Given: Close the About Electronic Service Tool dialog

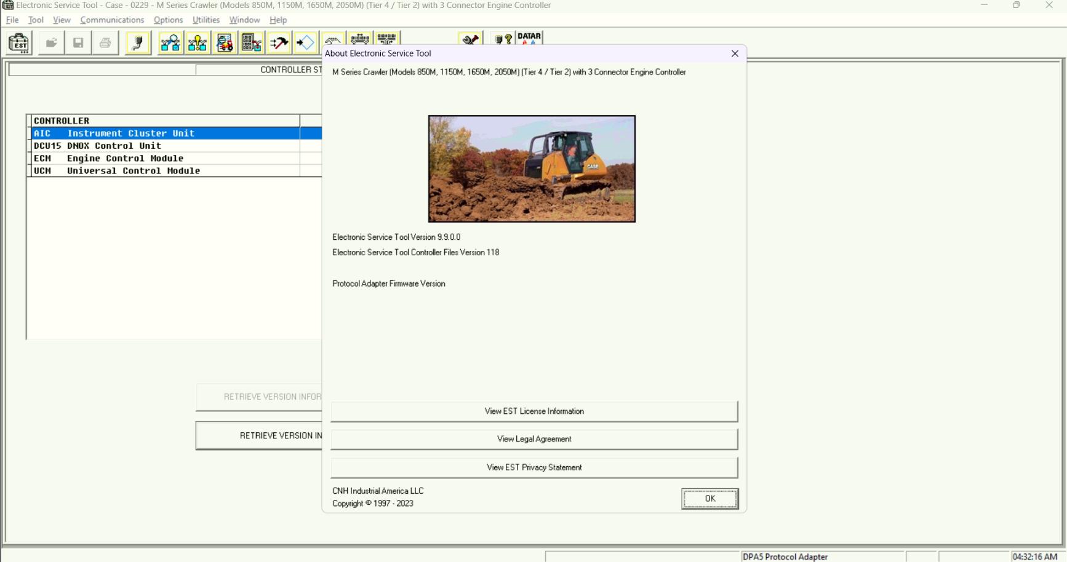Looking at the screenshot, I should pyautogui.click(x=735, y=53).
